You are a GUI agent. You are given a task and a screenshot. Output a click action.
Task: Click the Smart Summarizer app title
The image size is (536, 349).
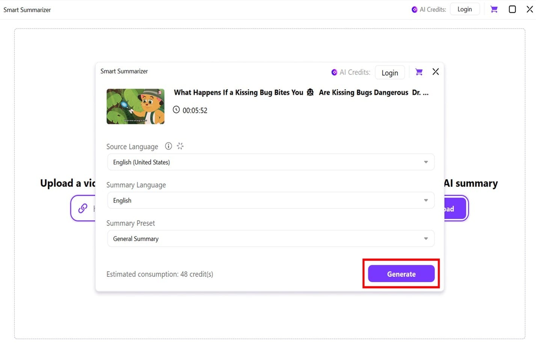tap(27, 9)
